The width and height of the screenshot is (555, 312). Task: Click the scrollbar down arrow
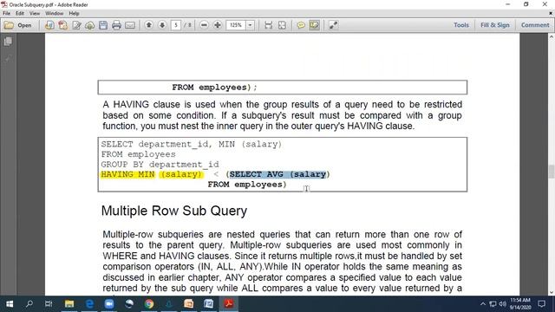552,293
